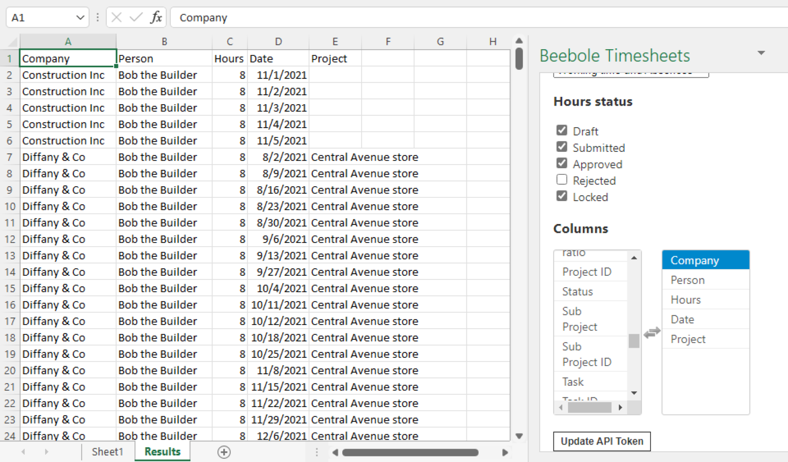The image size is (788, 462).
Task: Click the vertical ellipsis next to the Name Box
Action: (97, 17)
